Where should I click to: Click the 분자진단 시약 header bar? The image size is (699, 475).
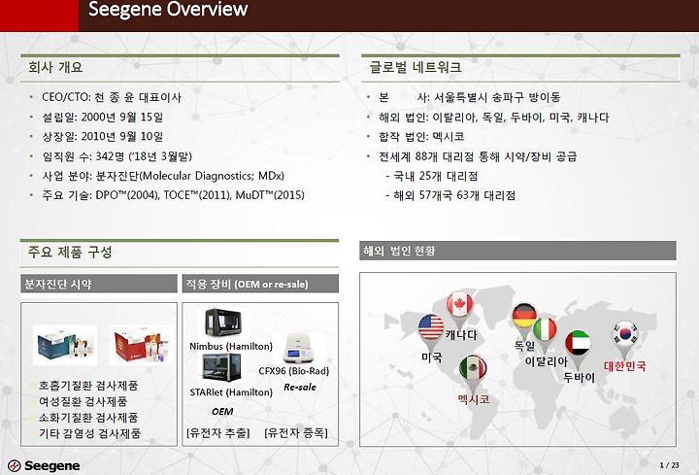coord(98,284)
